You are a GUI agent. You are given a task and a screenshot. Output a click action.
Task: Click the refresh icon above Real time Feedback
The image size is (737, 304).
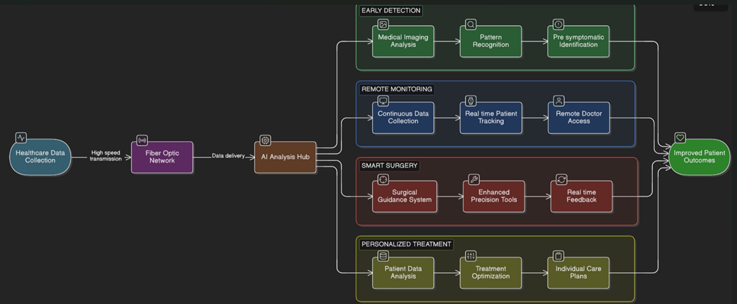tap(562, 179)
